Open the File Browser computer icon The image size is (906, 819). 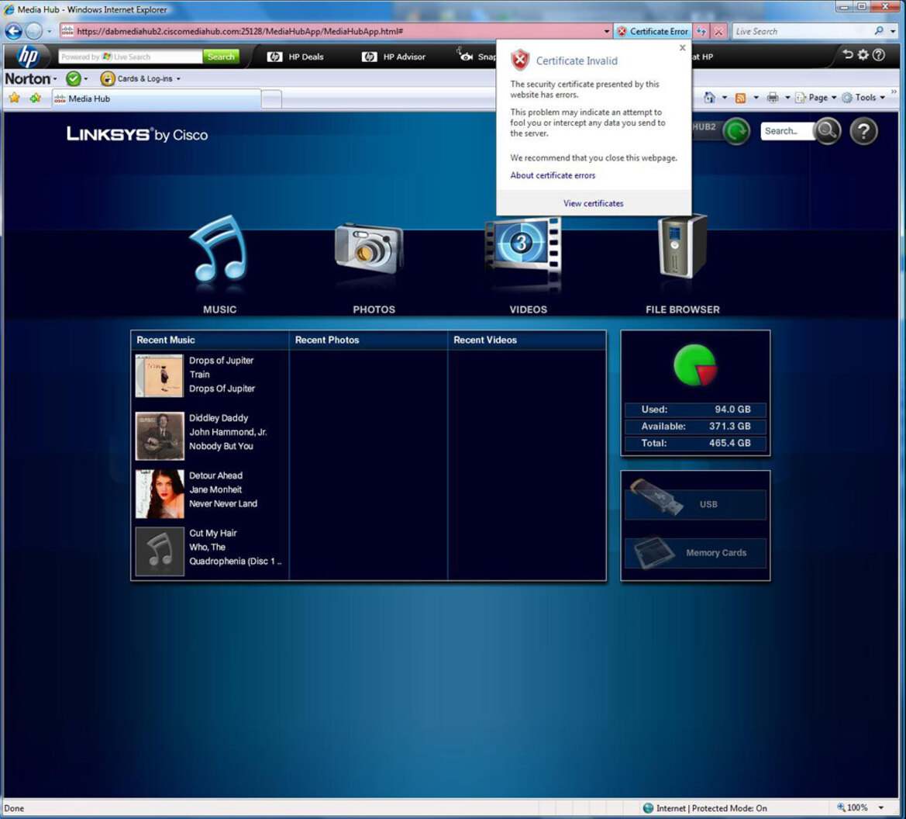682,247
